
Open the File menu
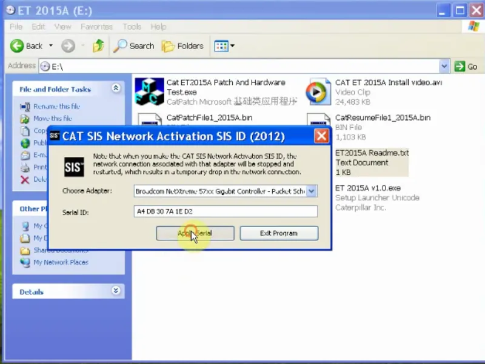[x=16, y=27]
